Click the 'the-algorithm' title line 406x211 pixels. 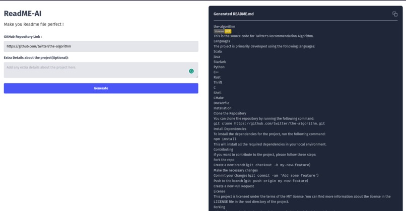click(224, 26)
